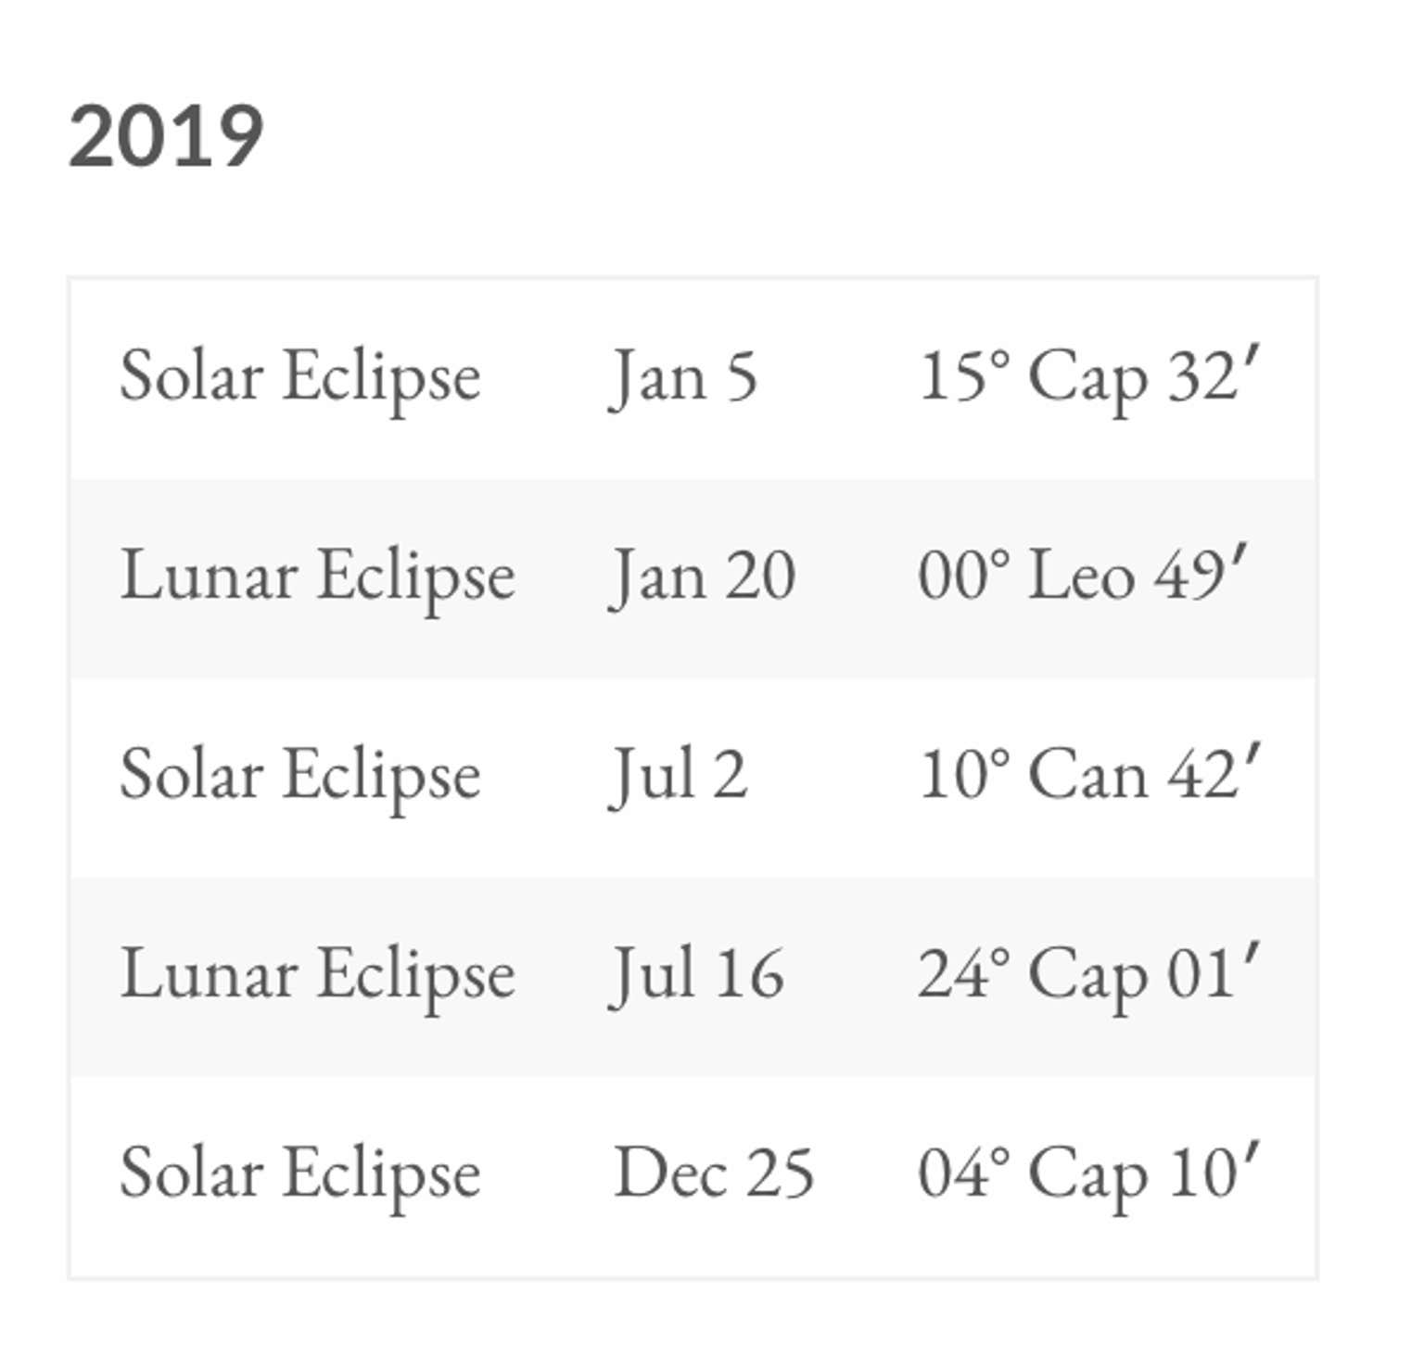The image size is (1424, 1357).
Task: Select the Jan 5 date cell
Action: (684, 376)
